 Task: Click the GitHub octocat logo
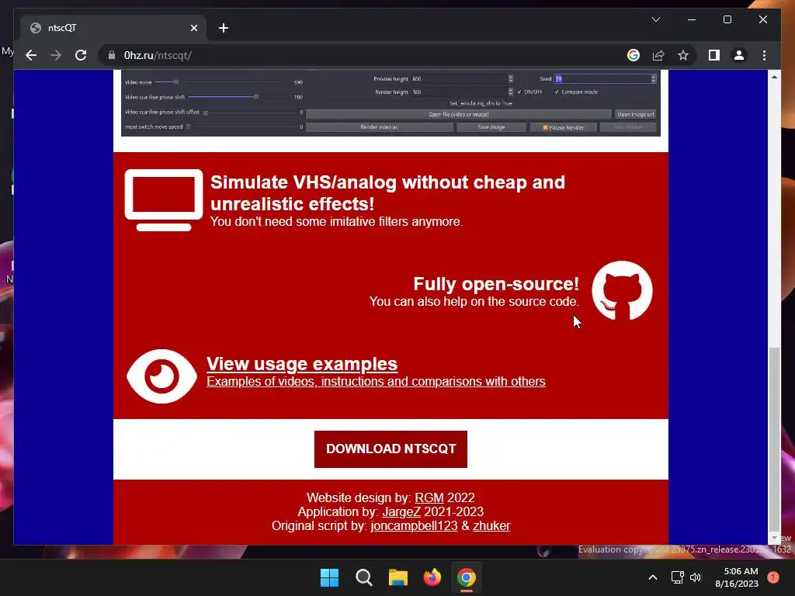pyautogui.click(x=622, y=291)
